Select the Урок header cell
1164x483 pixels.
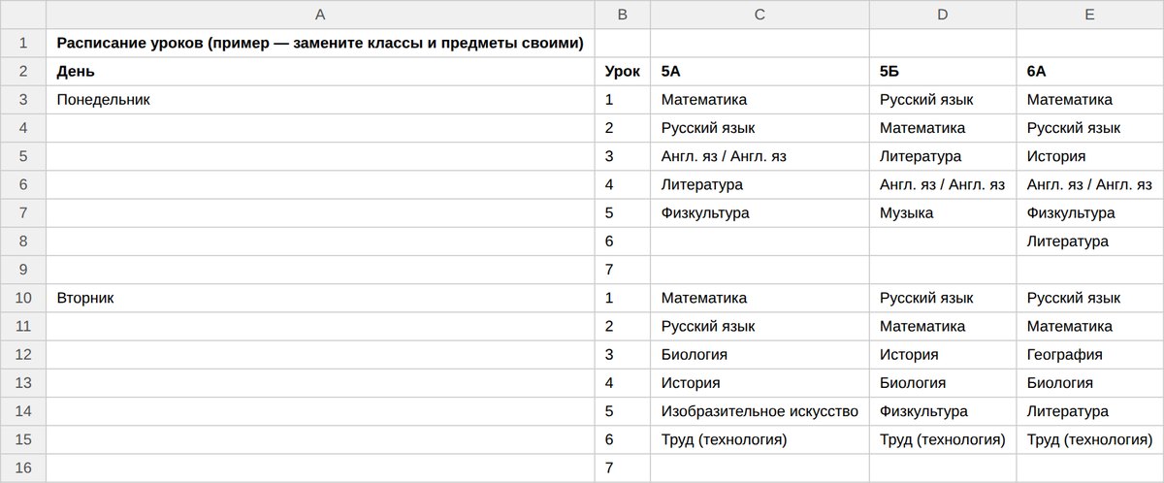point(623,71)
